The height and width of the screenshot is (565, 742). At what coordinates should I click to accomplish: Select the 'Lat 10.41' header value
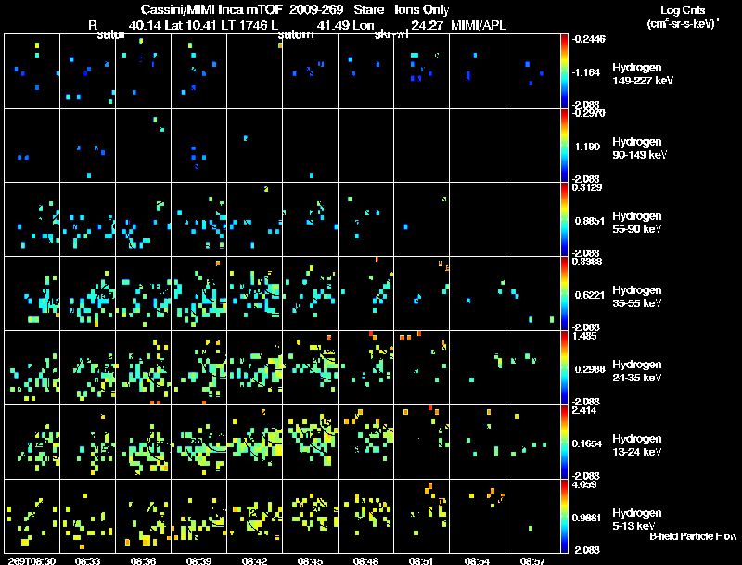tap(192, 26)
